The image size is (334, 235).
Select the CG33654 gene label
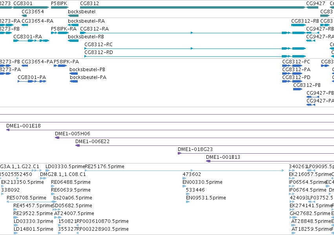(33, 11)
